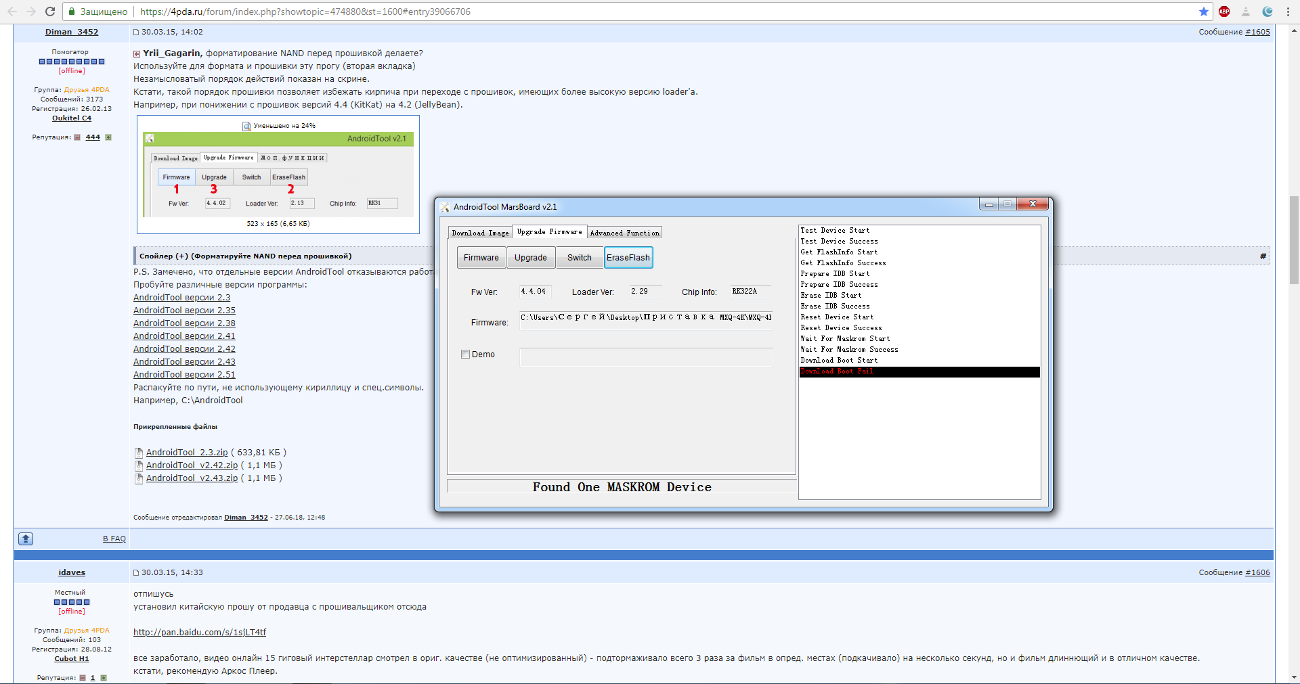The width and height of the screenshot is (1300, 684).
Task: Open the Chrome three-dot menu
Action: [1289, 12]
